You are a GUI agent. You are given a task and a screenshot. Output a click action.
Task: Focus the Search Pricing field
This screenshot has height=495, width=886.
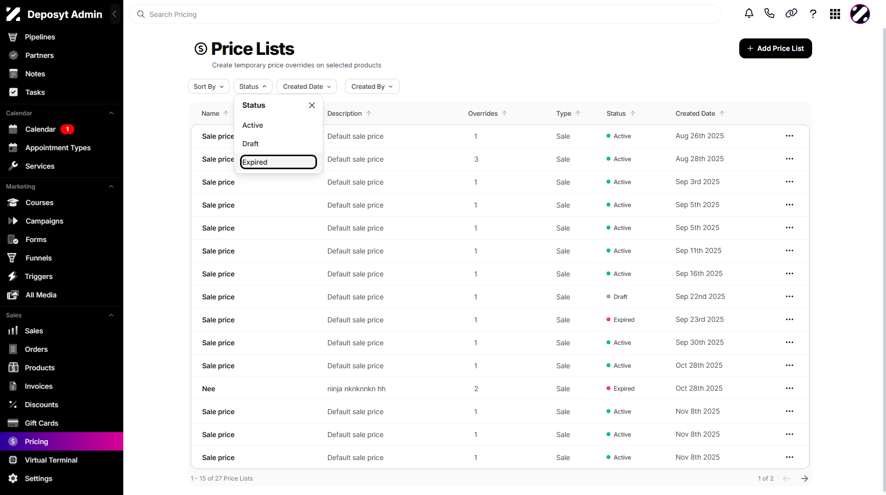tap(425, 14)
